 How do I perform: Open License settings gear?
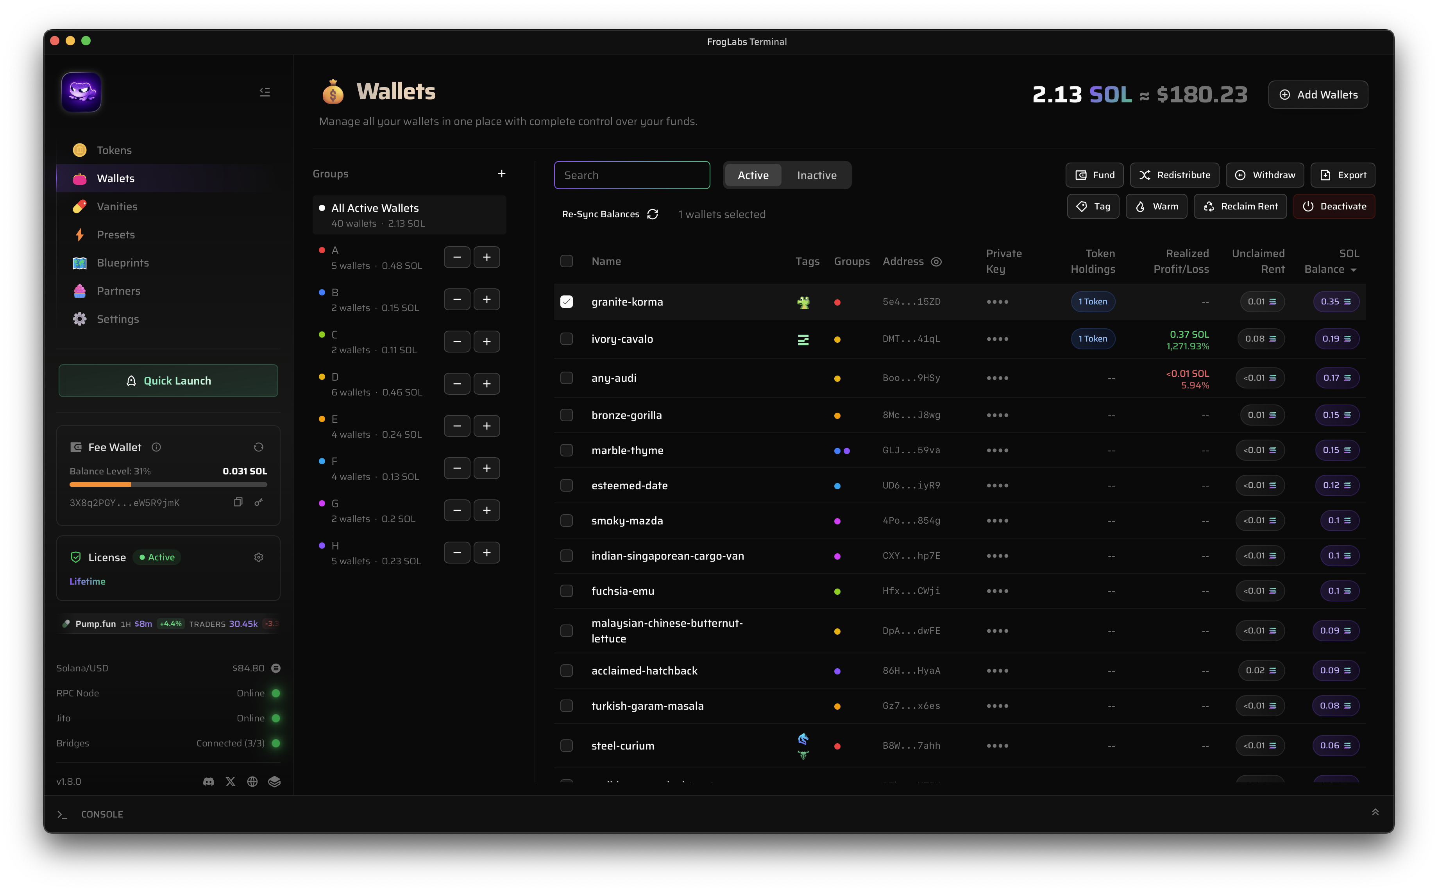[258, 558]
